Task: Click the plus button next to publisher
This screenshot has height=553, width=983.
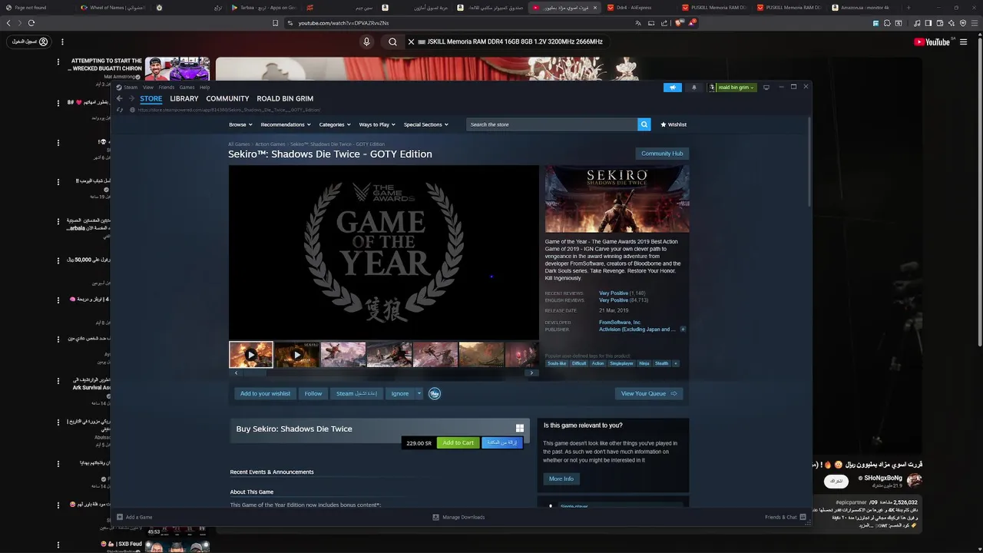Action: tap(683, 329)
